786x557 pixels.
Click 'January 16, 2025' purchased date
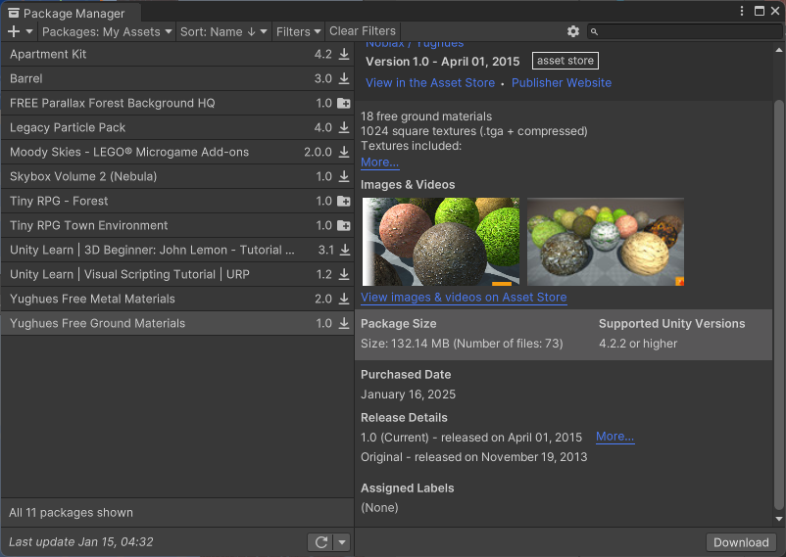click(x=408, y=395)
